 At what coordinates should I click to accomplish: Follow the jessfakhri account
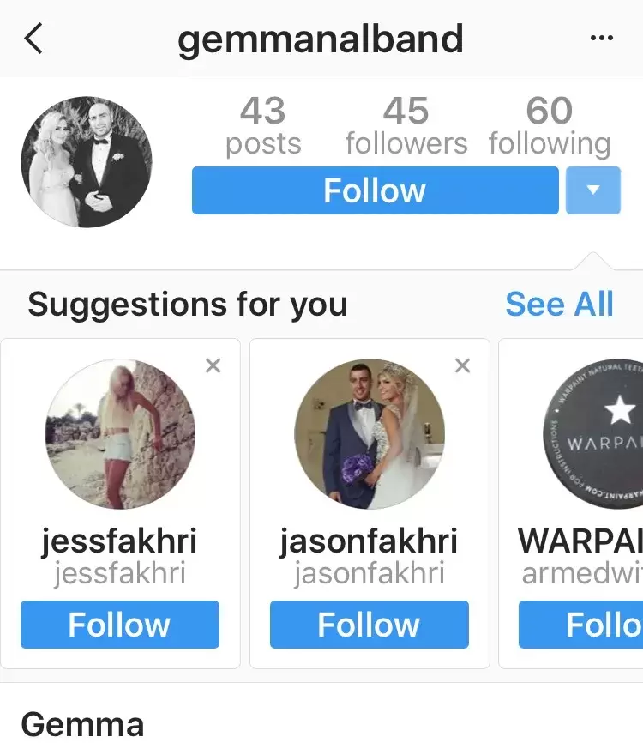click(120, 624)
